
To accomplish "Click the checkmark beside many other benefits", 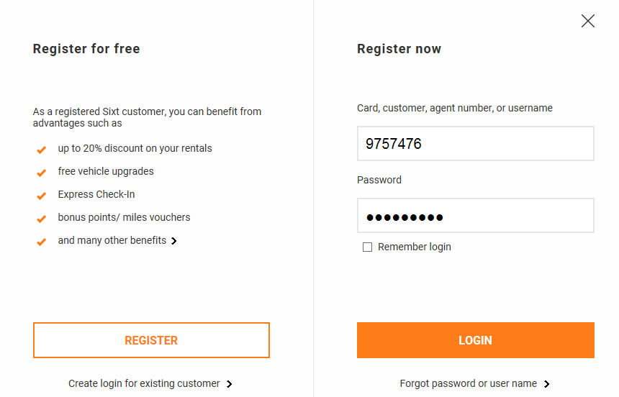I will pyautogui.click(x=41, y=242).
